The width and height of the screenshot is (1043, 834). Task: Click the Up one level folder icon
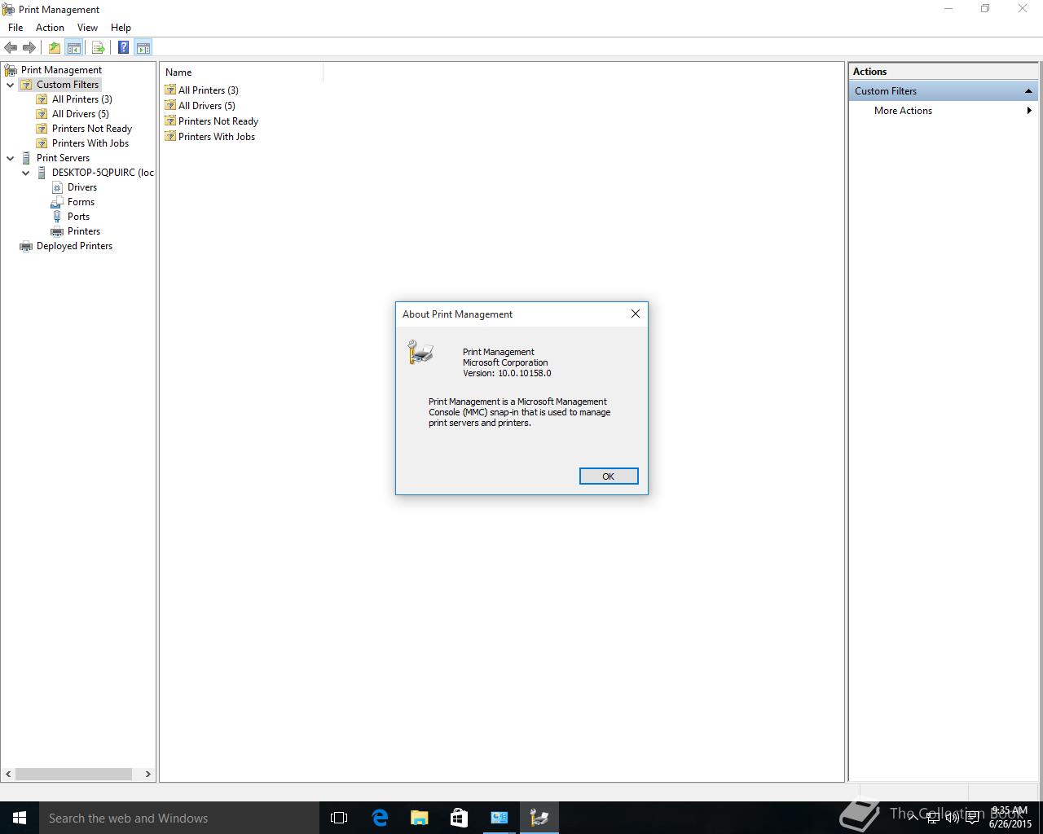coord(54,48)
